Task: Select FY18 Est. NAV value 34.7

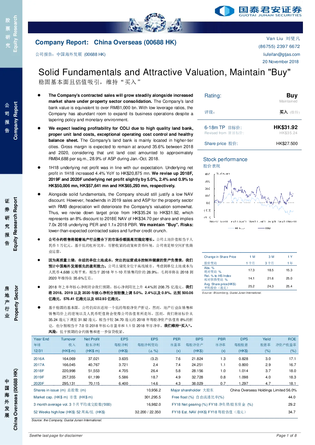Action: 292,412
